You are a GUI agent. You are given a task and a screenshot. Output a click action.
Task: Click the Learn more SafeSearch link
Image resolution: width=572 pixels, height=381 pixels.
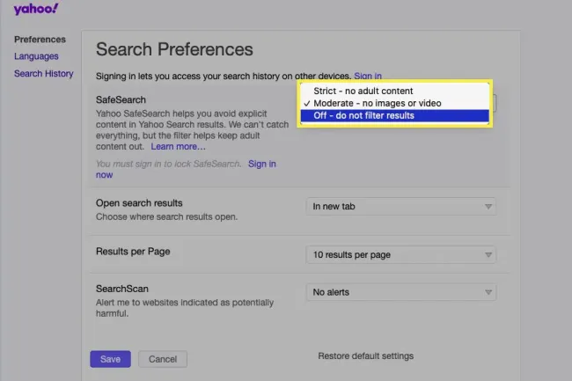coord(178,147)
